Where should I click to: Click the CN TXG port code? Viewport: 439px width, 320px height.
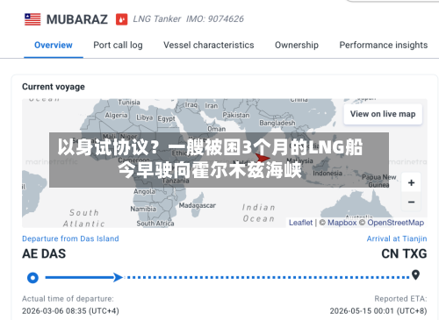[x=404, y=253]
